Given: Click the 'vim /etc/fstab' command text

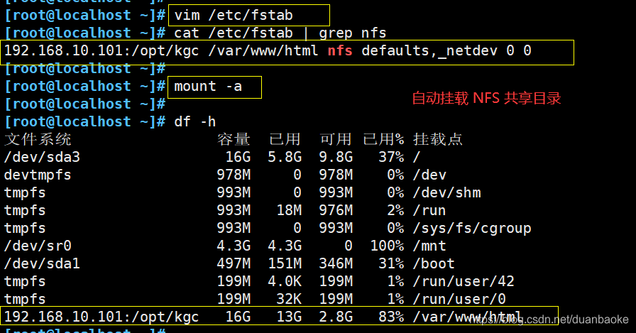Looking at the screenshot, I should (x=234, y=16).
